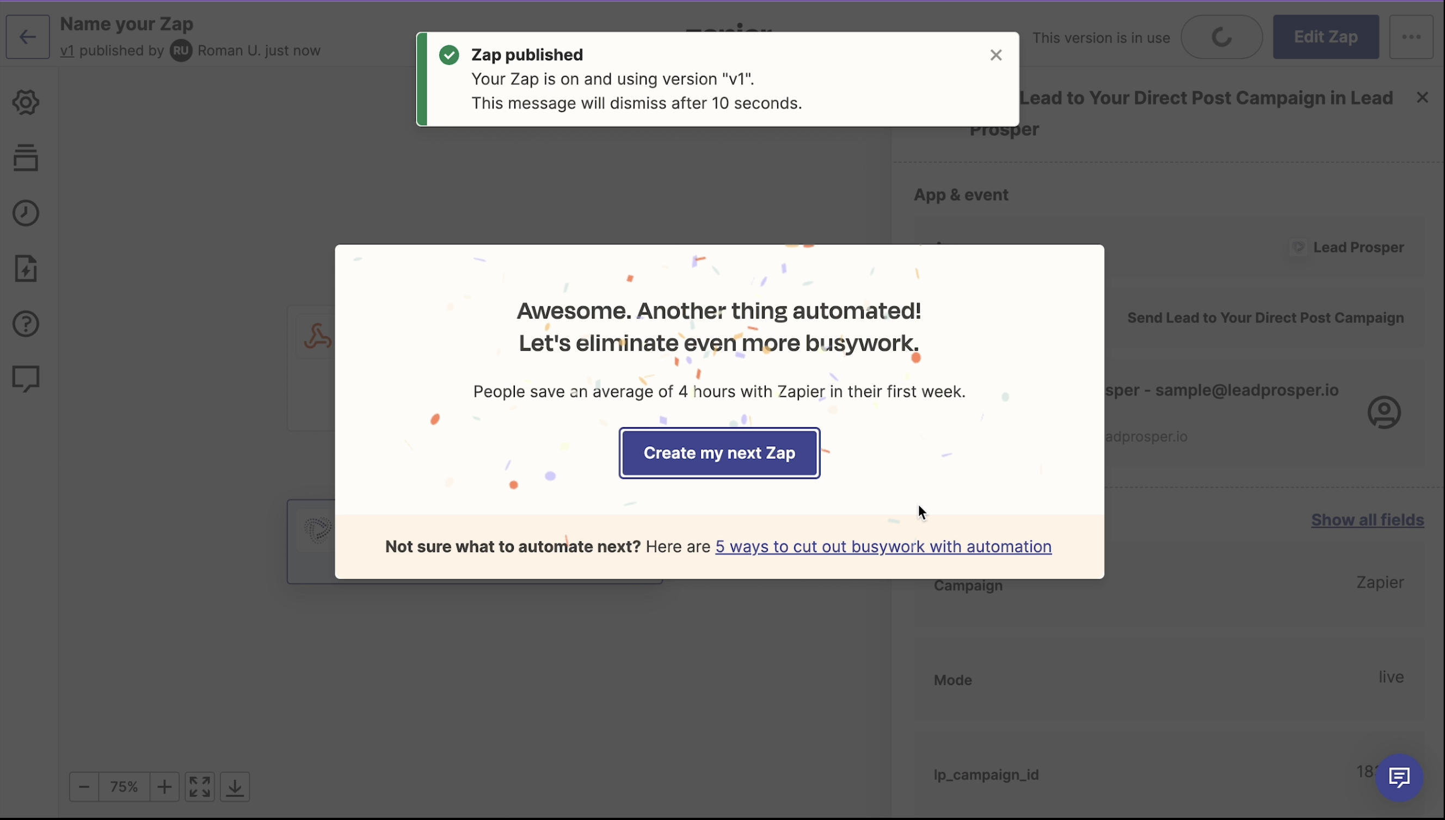Viewport: 1445px width, 820px height.
Task: Dismiss the Zap published notification
Action: click(995, 55)
